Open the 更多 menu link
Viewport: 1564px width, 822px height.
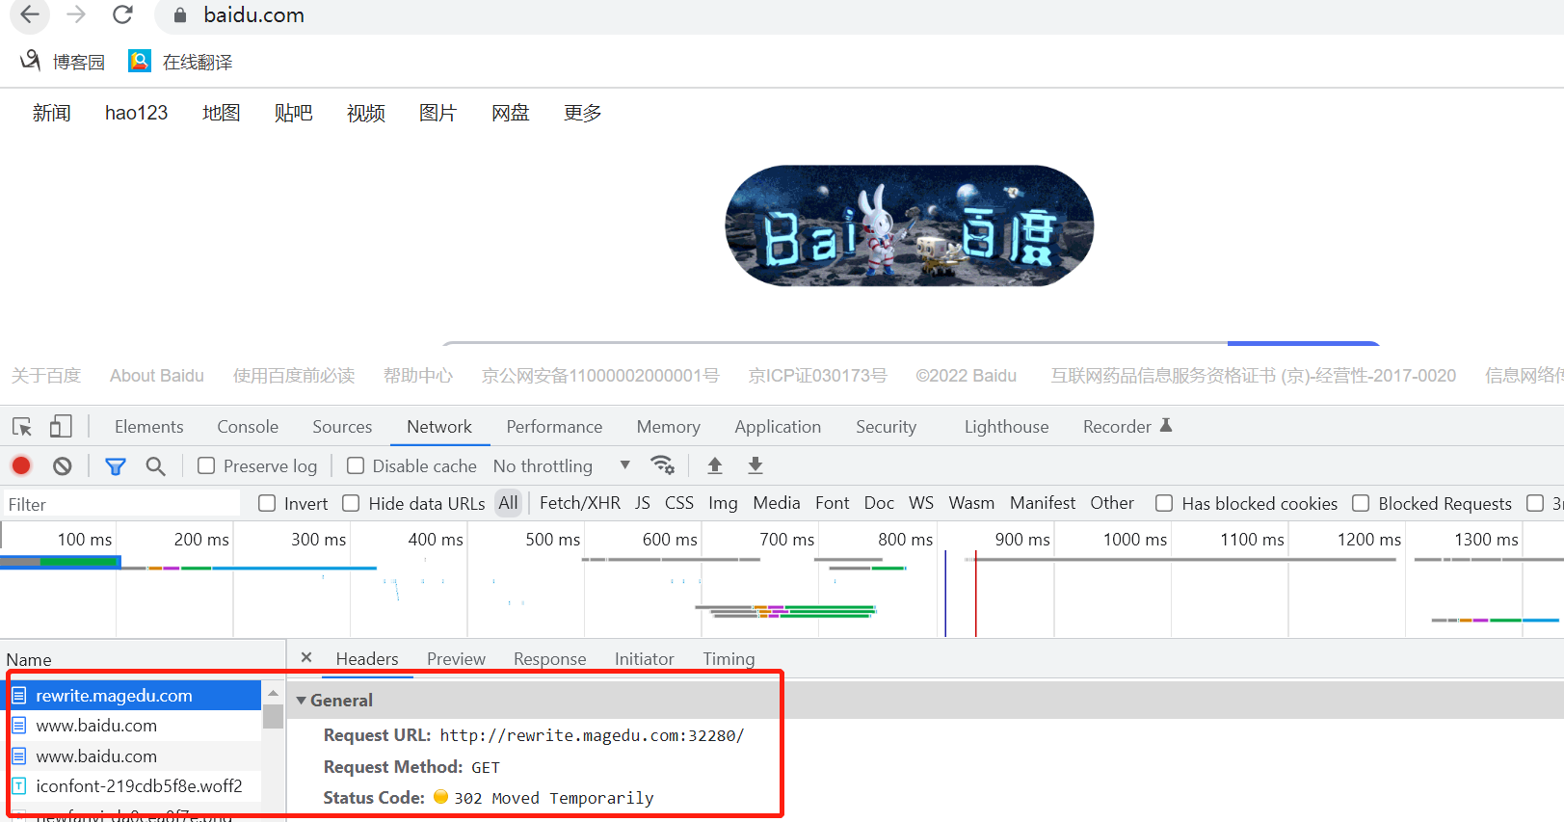pos(583,113)
